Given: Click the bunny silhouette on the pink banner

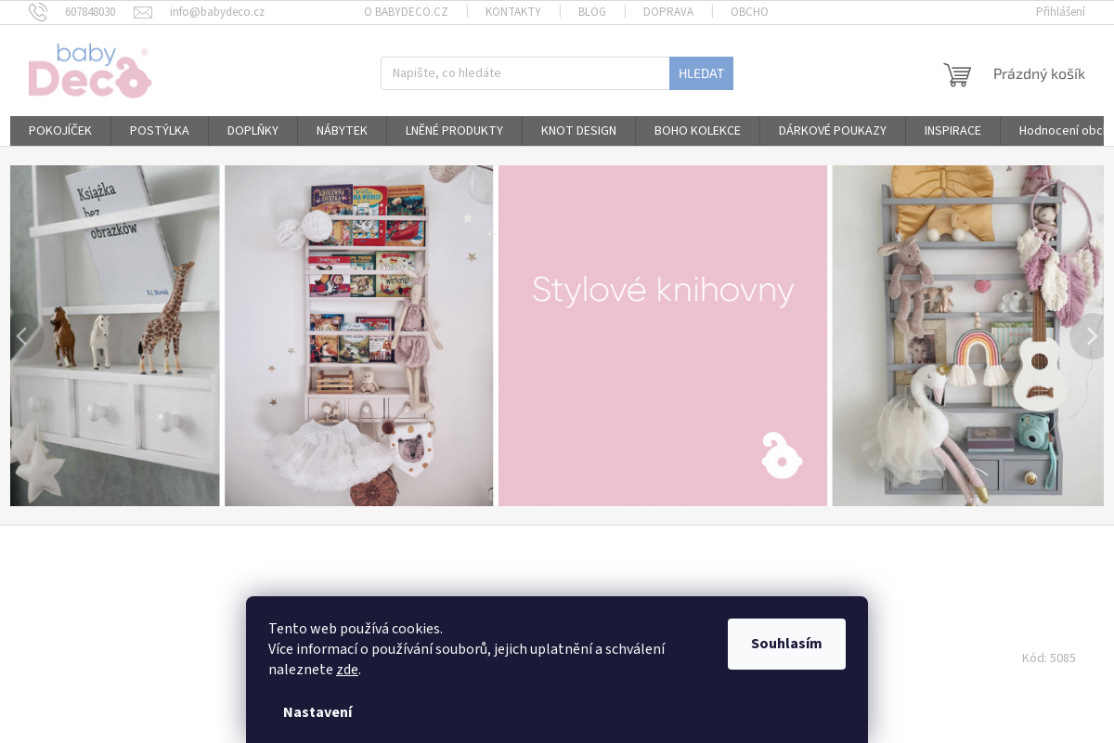Looking at the screenshot, I should [x=782, y=455].
